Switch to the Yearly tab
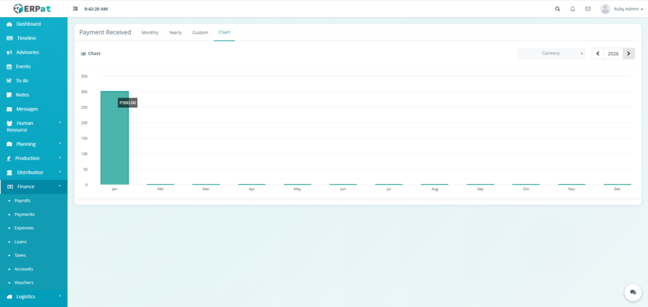The width and height of the screenshot is (648, 307). coord(175,32)
